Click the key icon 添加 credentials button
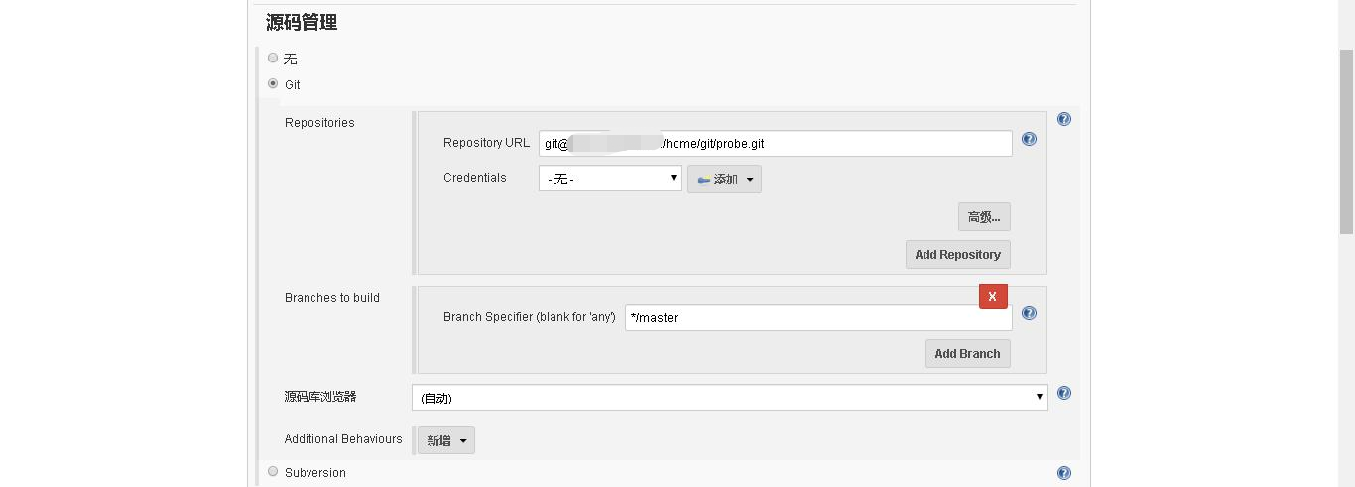The height and width of the screenshot is (487, 1355). (724, 180)
